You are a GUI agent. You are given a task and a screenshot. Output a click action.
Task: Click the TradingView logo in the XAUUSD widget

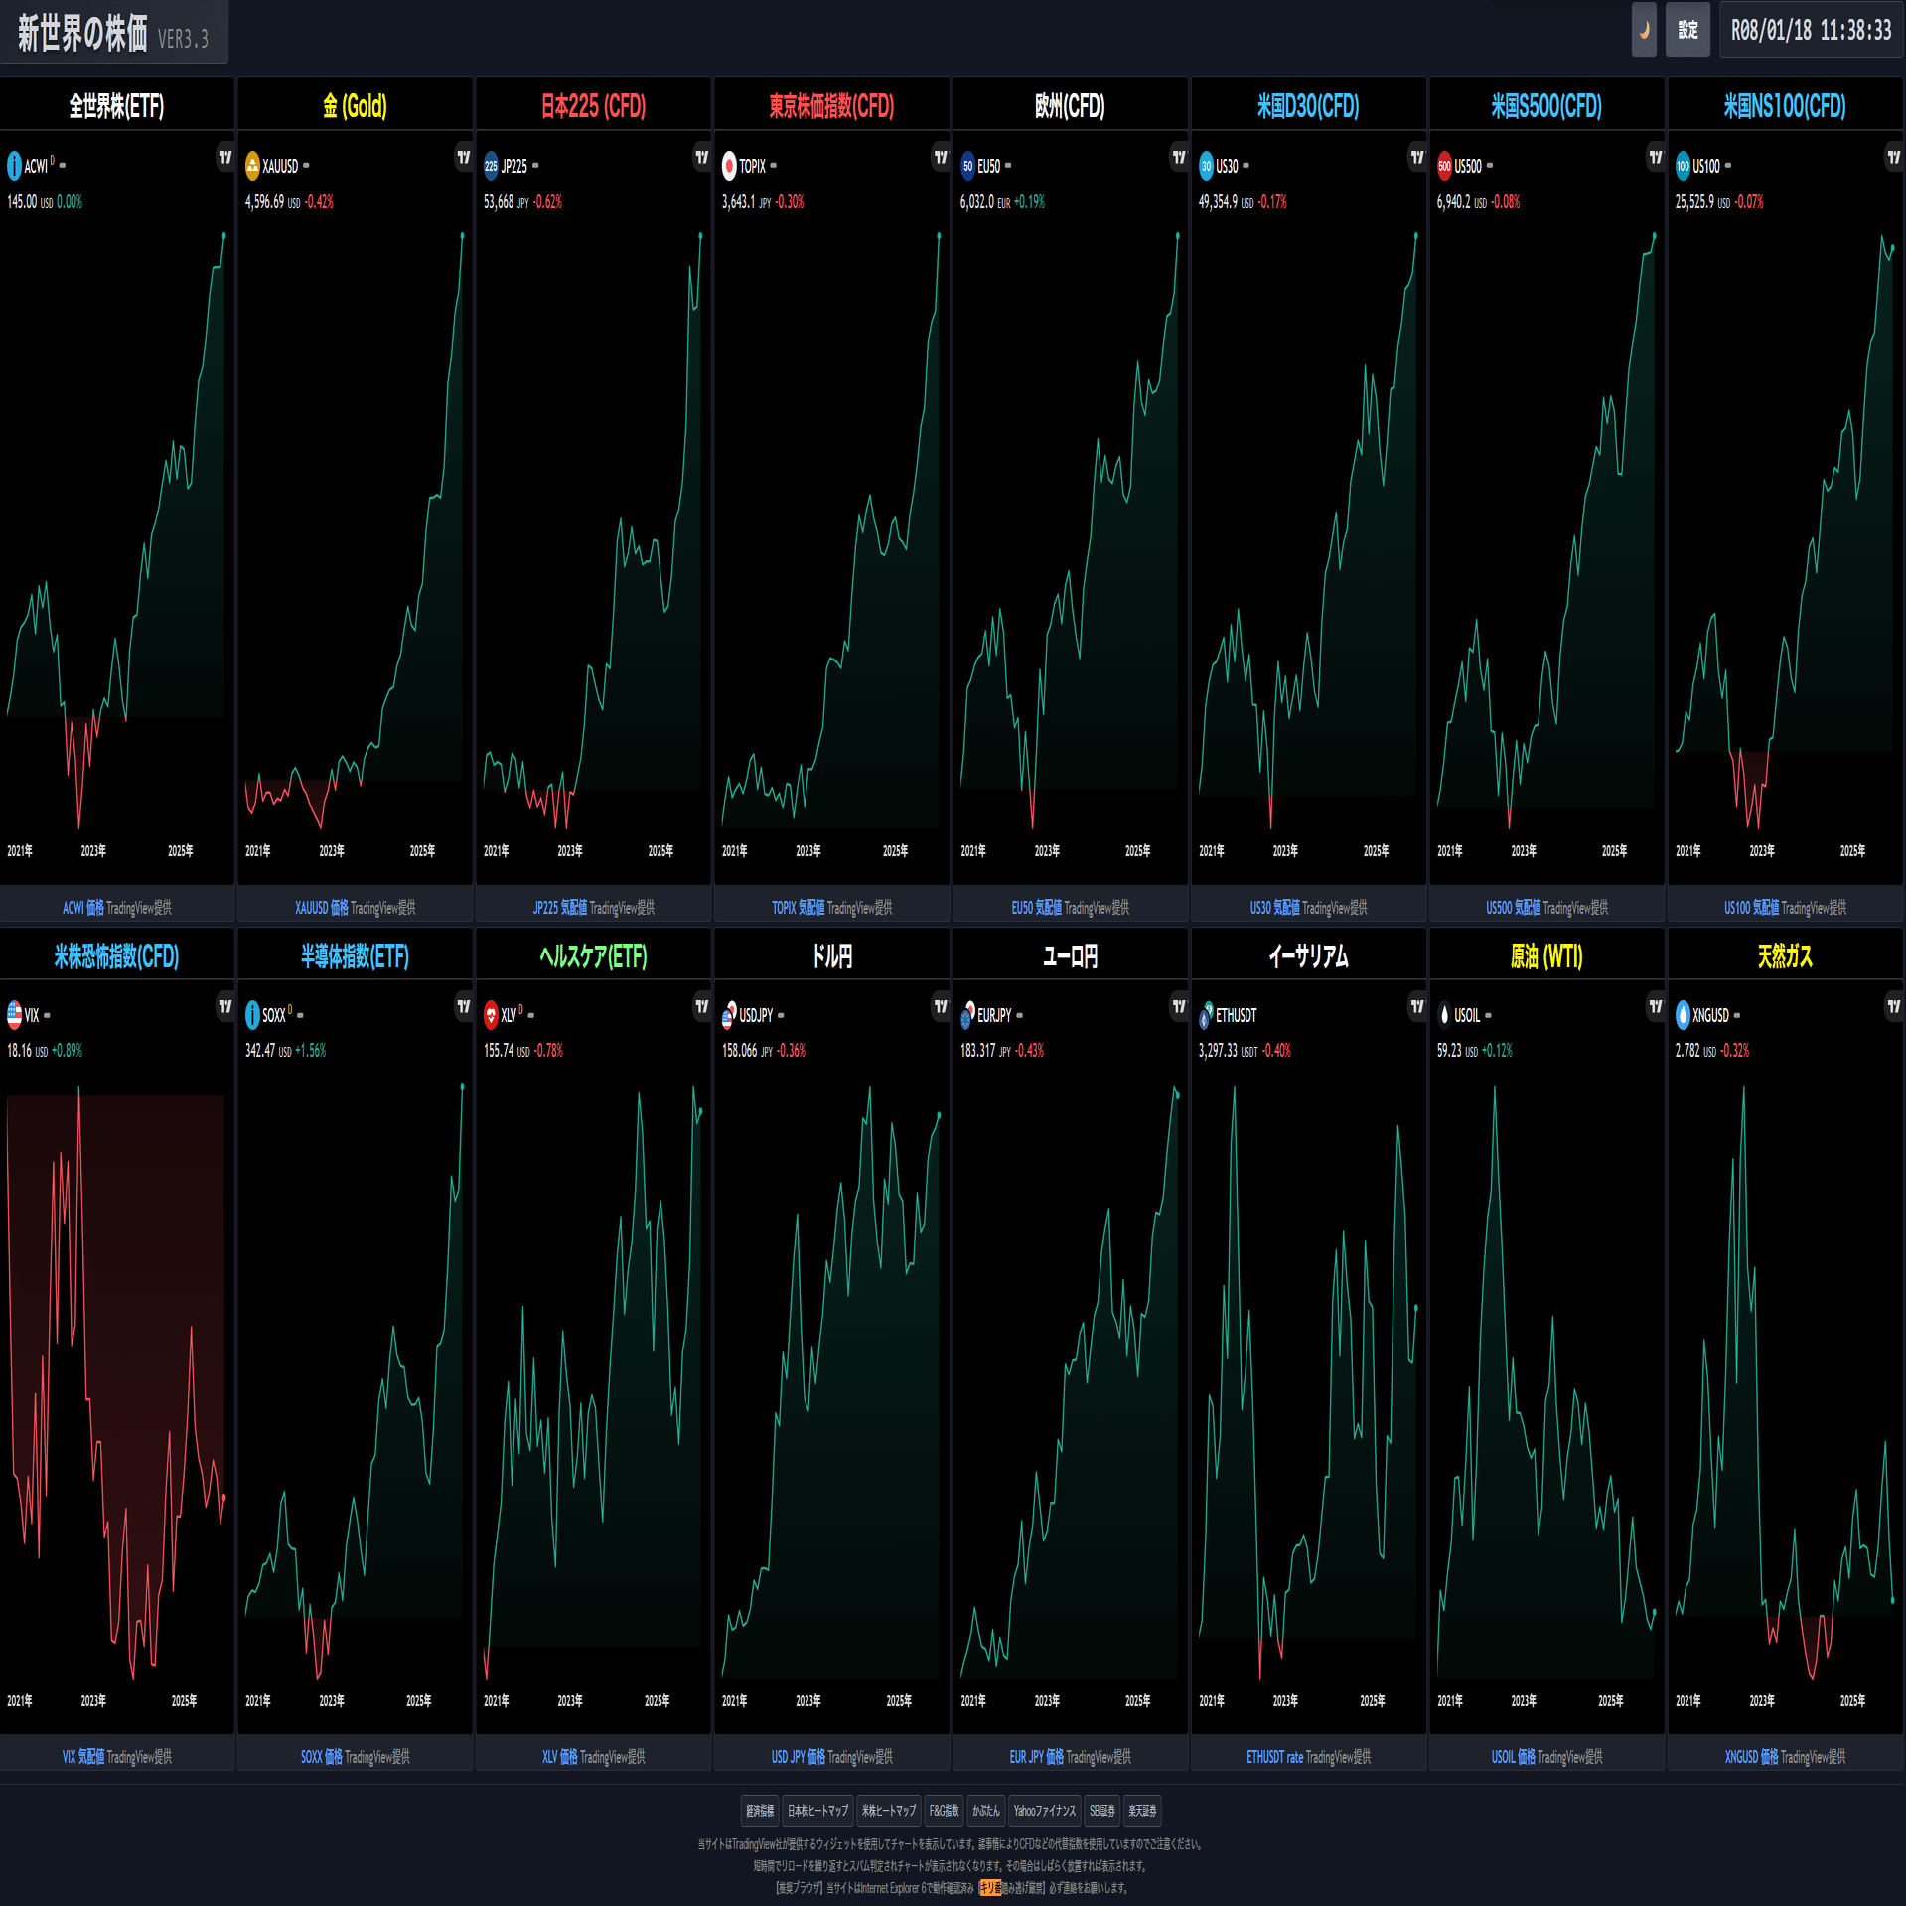click(464, 157)
